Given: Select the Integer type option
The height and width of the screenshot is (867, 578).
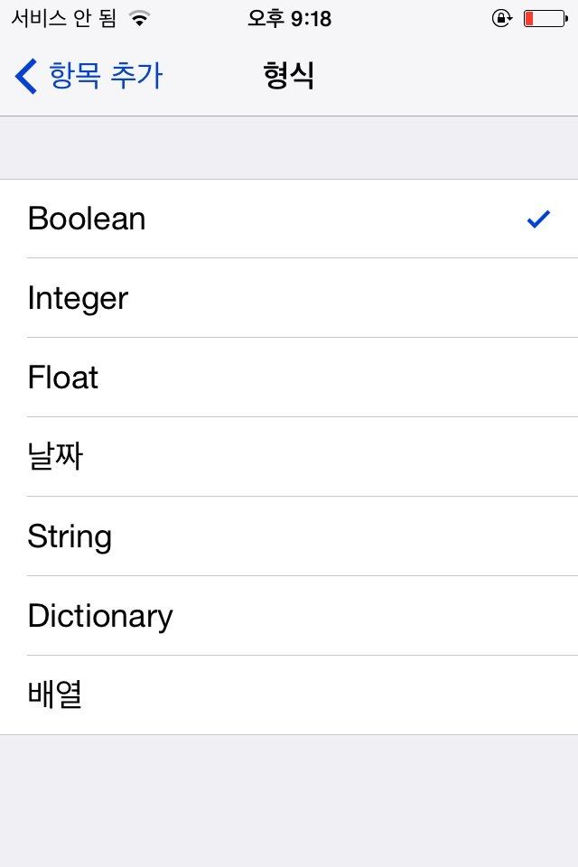Looking at the screenshot, I should (x=289, y=298).
